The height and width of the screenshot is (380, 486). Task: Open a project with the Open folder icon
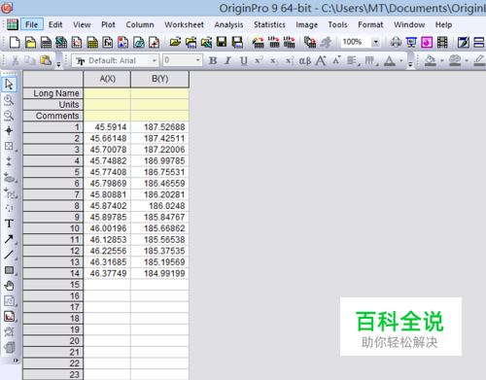point(175,42)
